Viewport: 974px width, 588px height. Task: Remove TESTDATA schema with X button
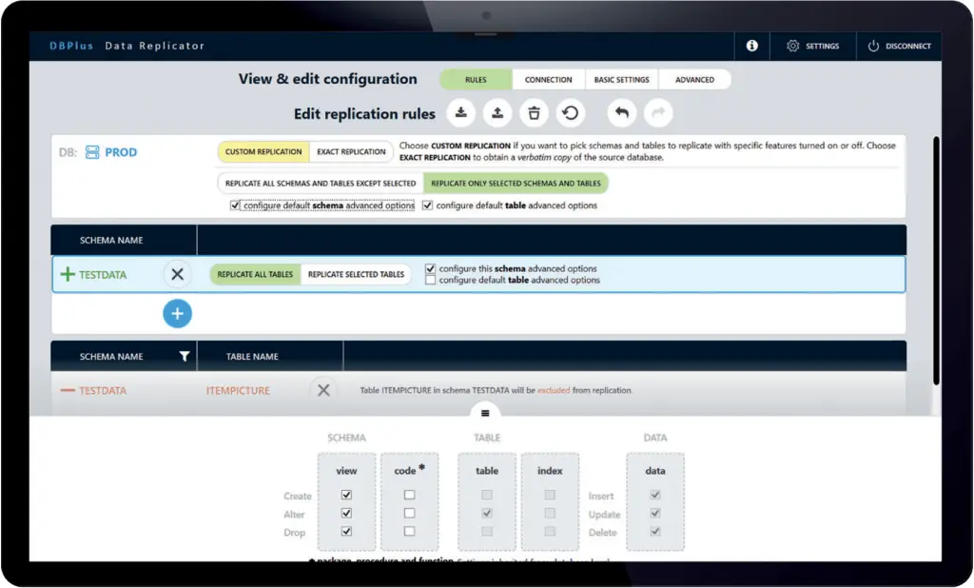coord(177,274)
